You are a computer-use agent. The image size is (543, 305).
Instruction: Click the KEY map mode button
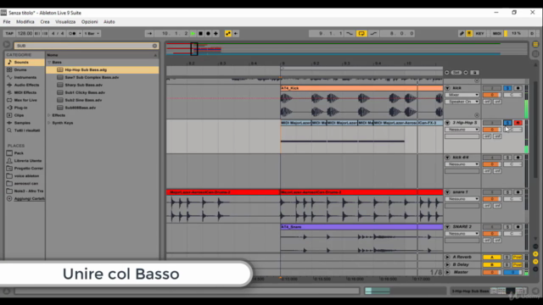(x=479, y=34)
